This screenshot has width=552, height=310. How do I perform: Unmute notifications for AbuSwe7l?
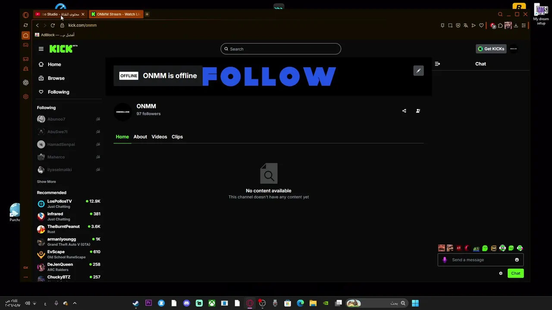tap(98, 132)
